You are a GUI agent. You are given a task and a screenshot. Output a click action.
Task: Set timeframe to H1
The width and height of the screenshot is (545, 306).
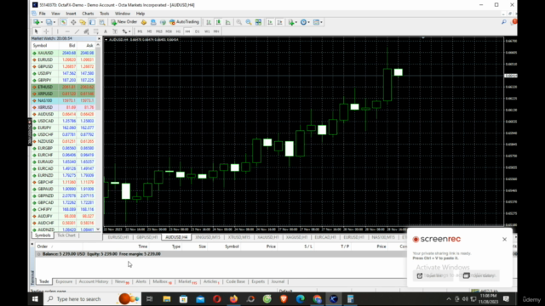click(x=178, y=31)
